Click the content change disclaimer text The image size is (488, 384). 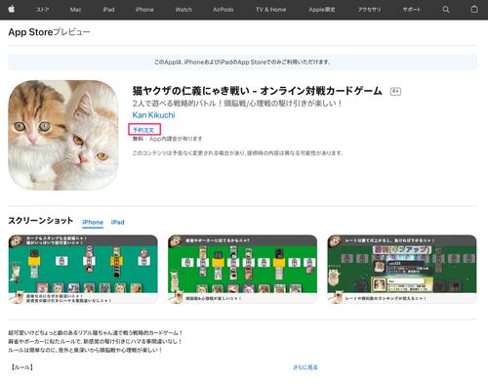tap(238, 153)
